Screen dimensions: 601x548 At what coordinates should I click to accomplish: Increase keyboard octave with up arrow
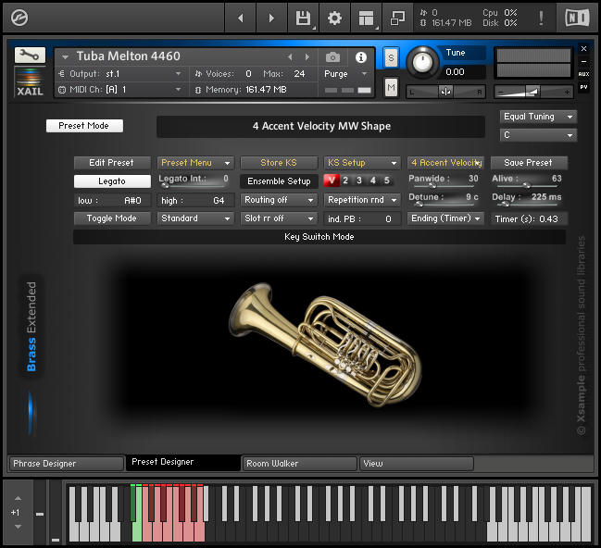[x=18, y=499]
